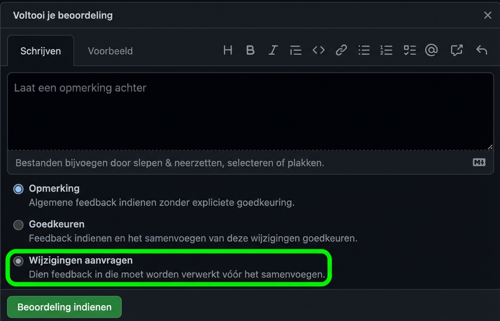Select Wijzigingen aanvragen to request changes
Screen dimensions: 500x321
pos(18,261)
